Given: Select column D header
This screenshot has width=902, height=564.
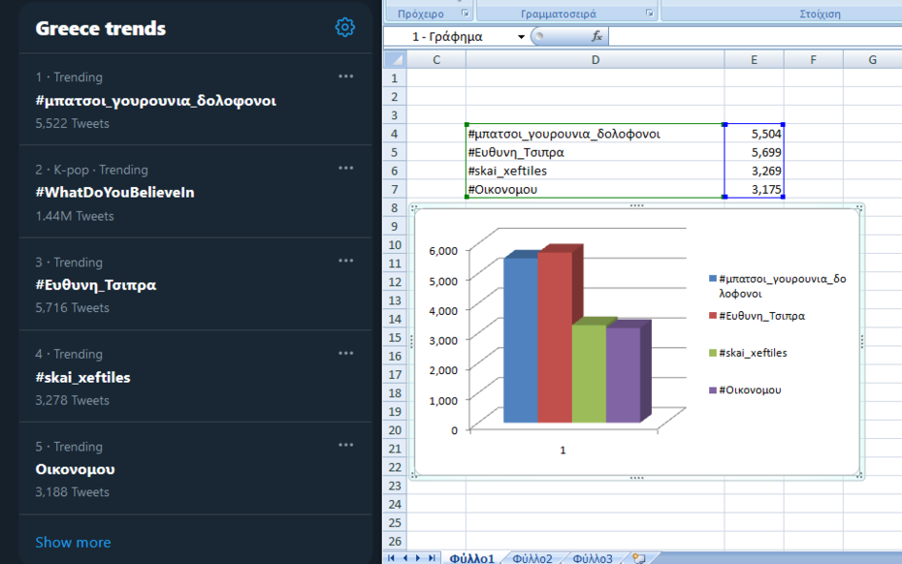Looking at the screenshot, I should coord(595,60).
